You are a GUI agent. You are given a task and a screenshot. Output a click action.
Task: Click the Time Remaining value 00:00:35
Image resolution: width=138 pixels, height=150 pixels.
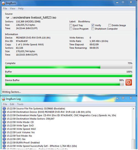94,48
